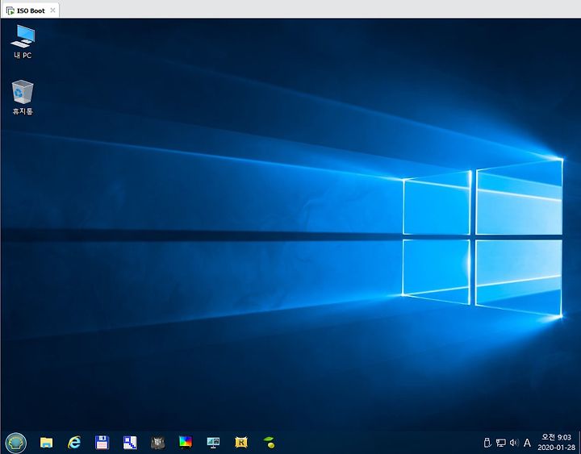Open the volume speaker tray icon

coord(513,443)
